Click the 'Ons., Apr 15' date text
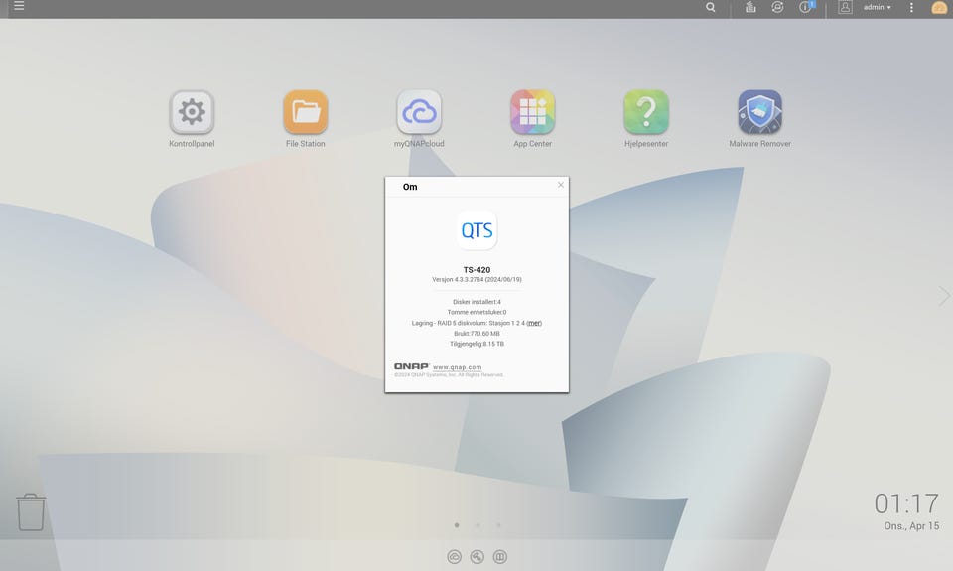 tap(911, 526)
